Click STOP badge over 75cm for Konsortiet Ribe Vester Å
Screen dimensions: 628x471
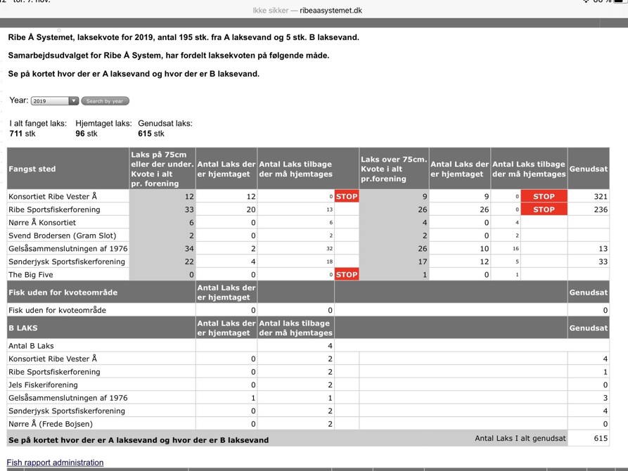pyautogui.click(x=544, y=197)
